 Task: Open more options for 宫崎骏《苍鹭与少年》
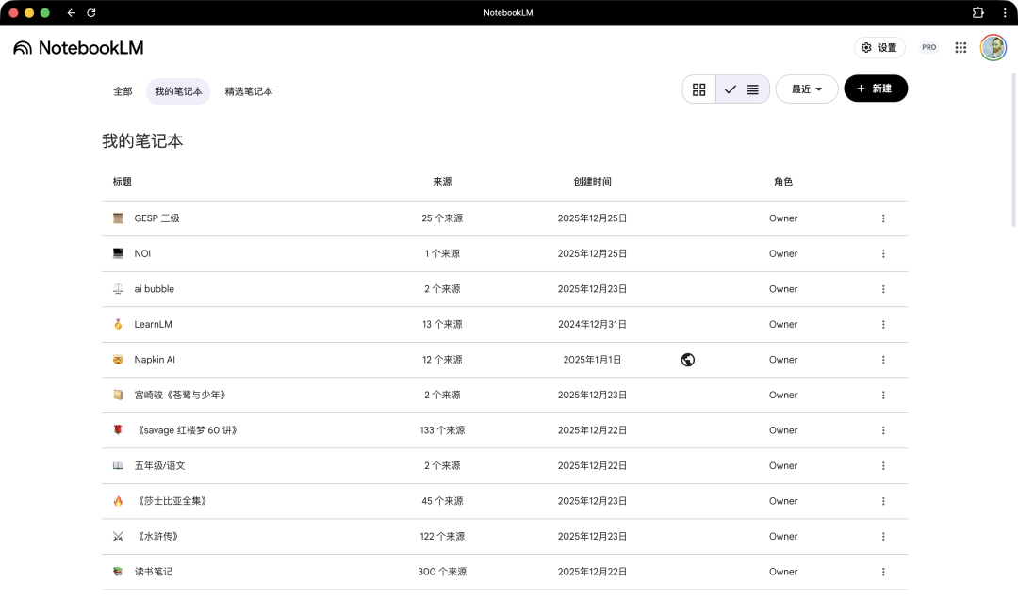coord(883,395)
